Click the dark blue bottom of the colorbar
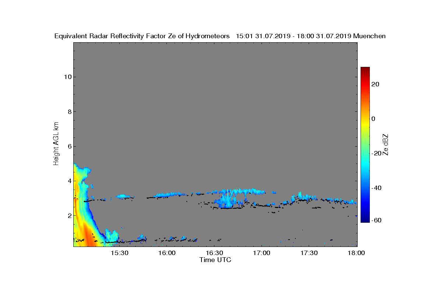The width and height of the screenshot is (442, 294). 365,219
